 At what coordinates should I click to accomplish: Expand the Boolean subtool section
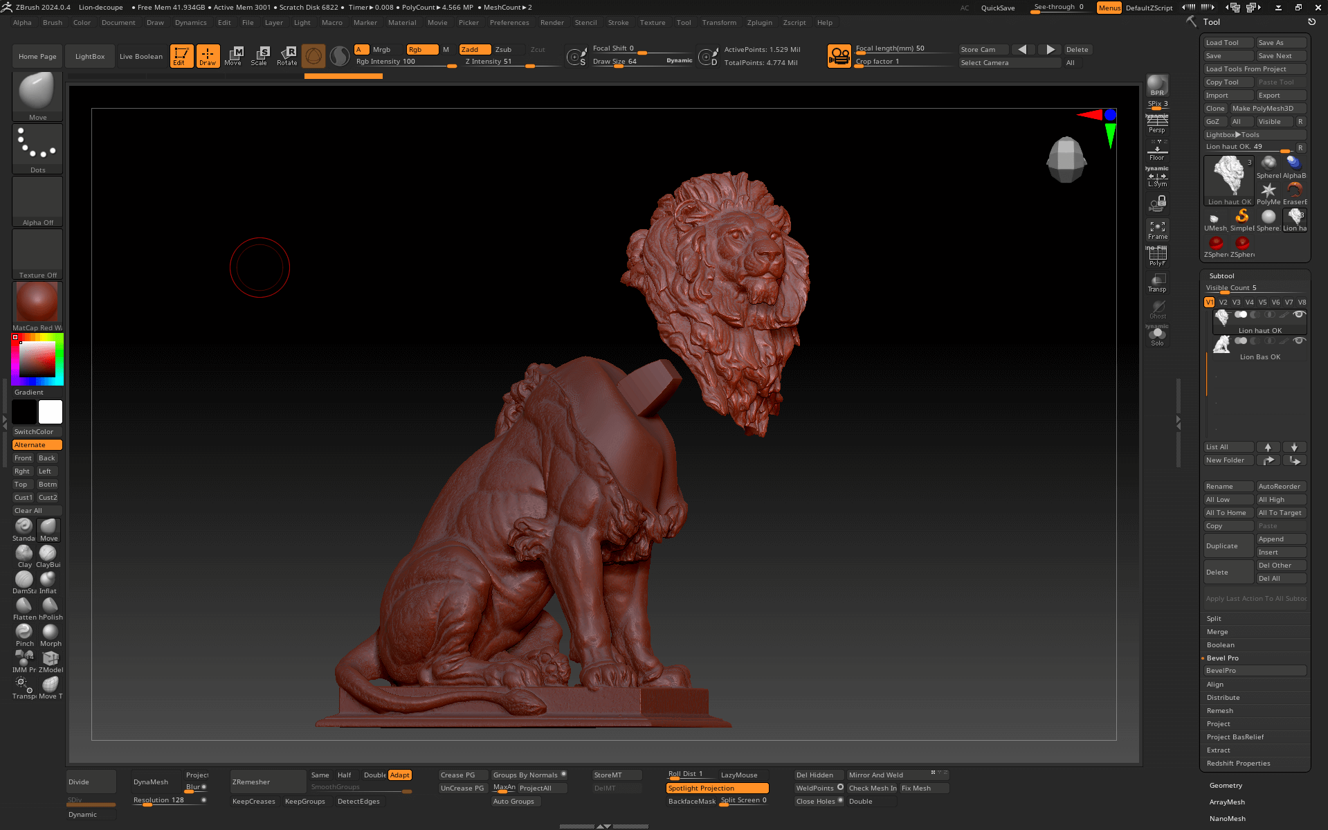[x=1221, y=644]
